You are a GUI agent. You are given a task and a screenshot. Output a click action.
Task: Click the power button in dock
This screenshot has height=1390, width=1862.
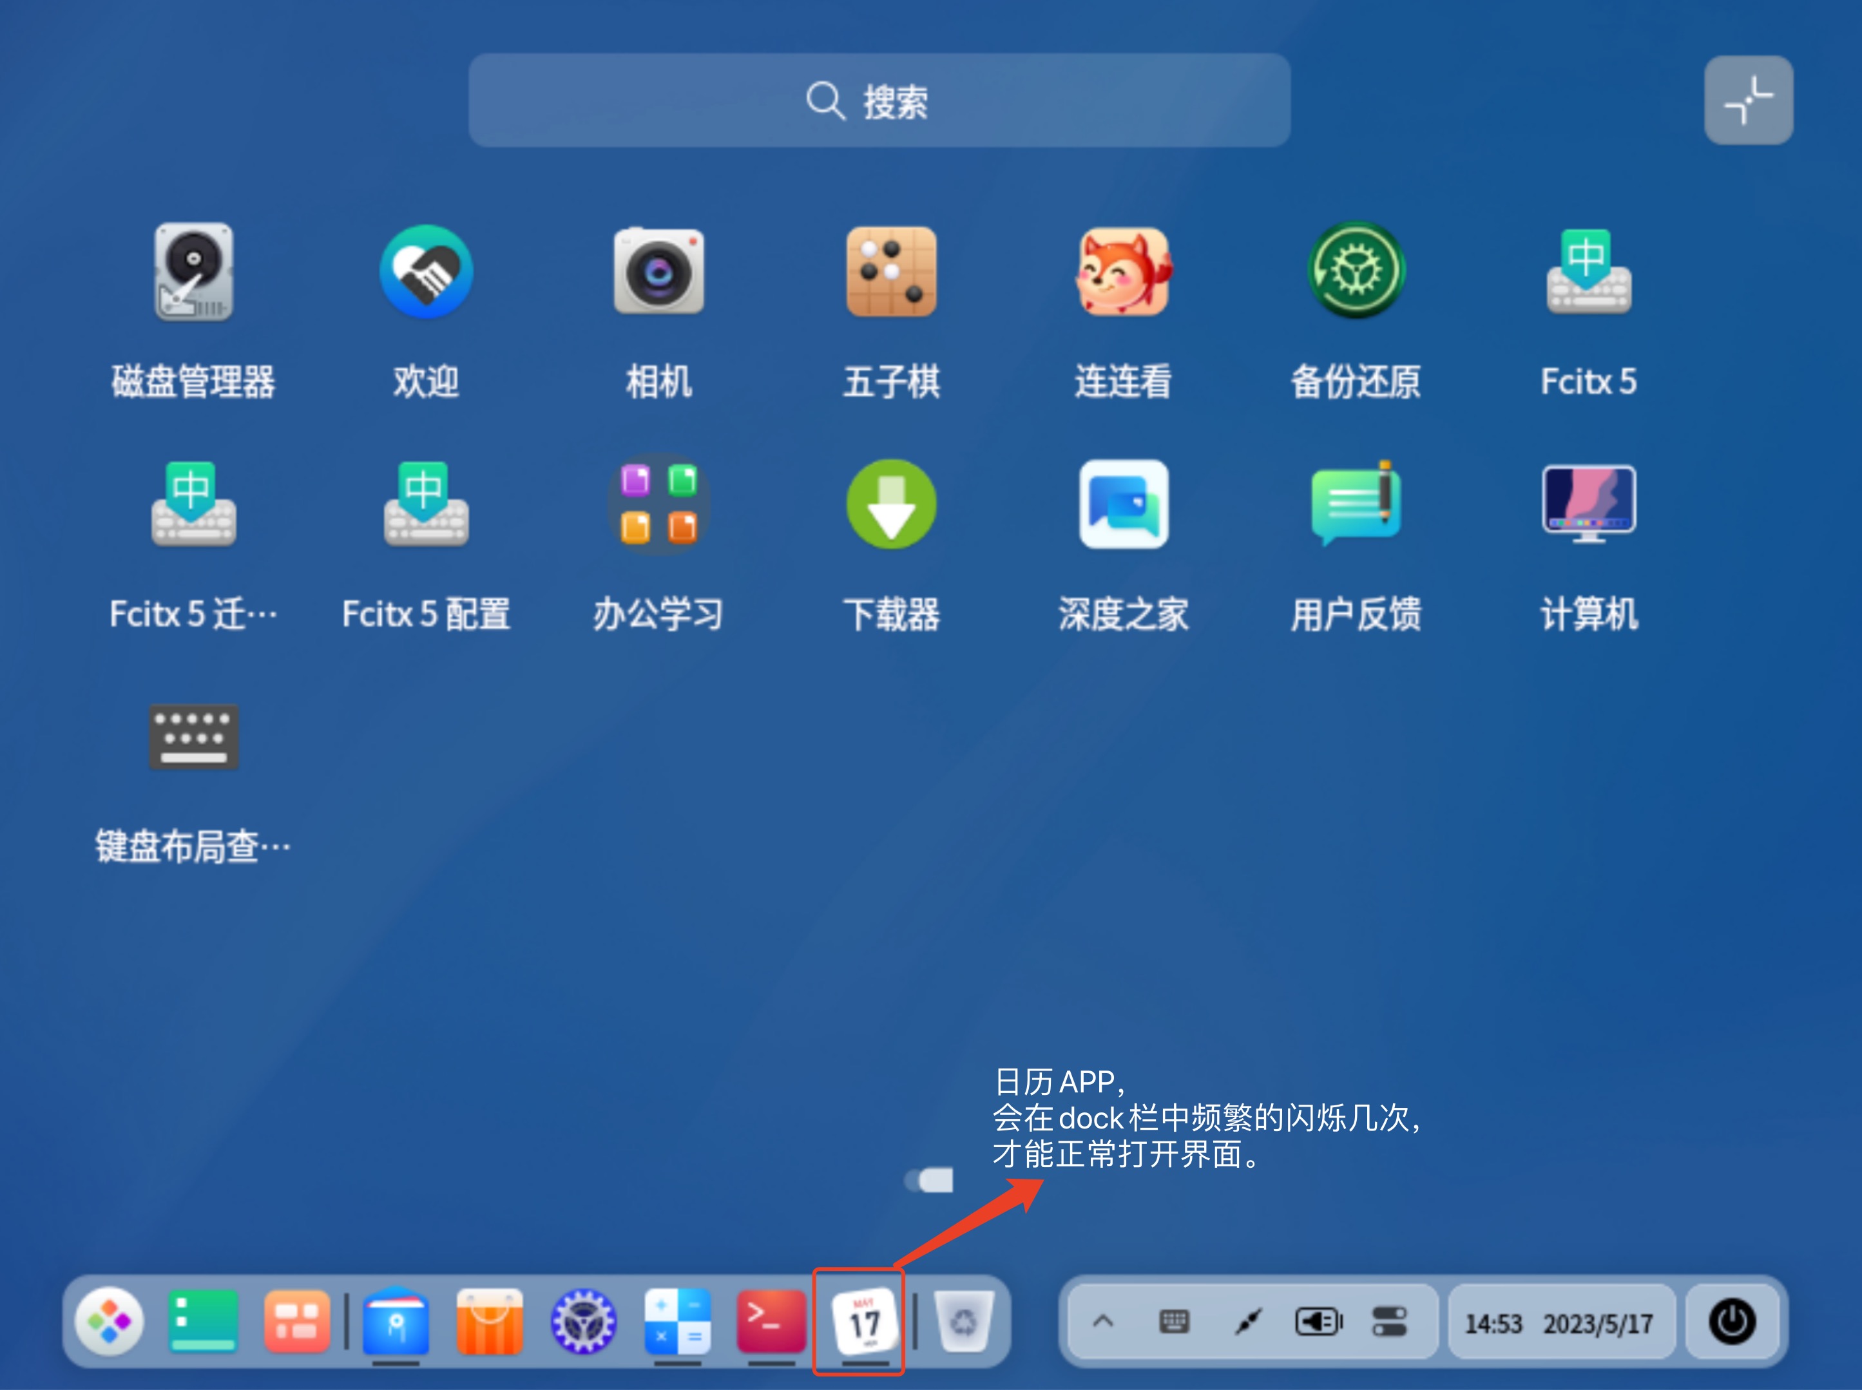pos(1732,1322)
